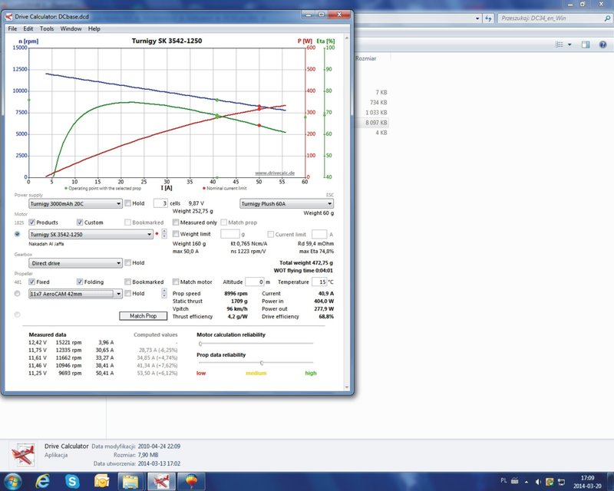
Task: Click the red motor bookmark dot
Action: 157,234
